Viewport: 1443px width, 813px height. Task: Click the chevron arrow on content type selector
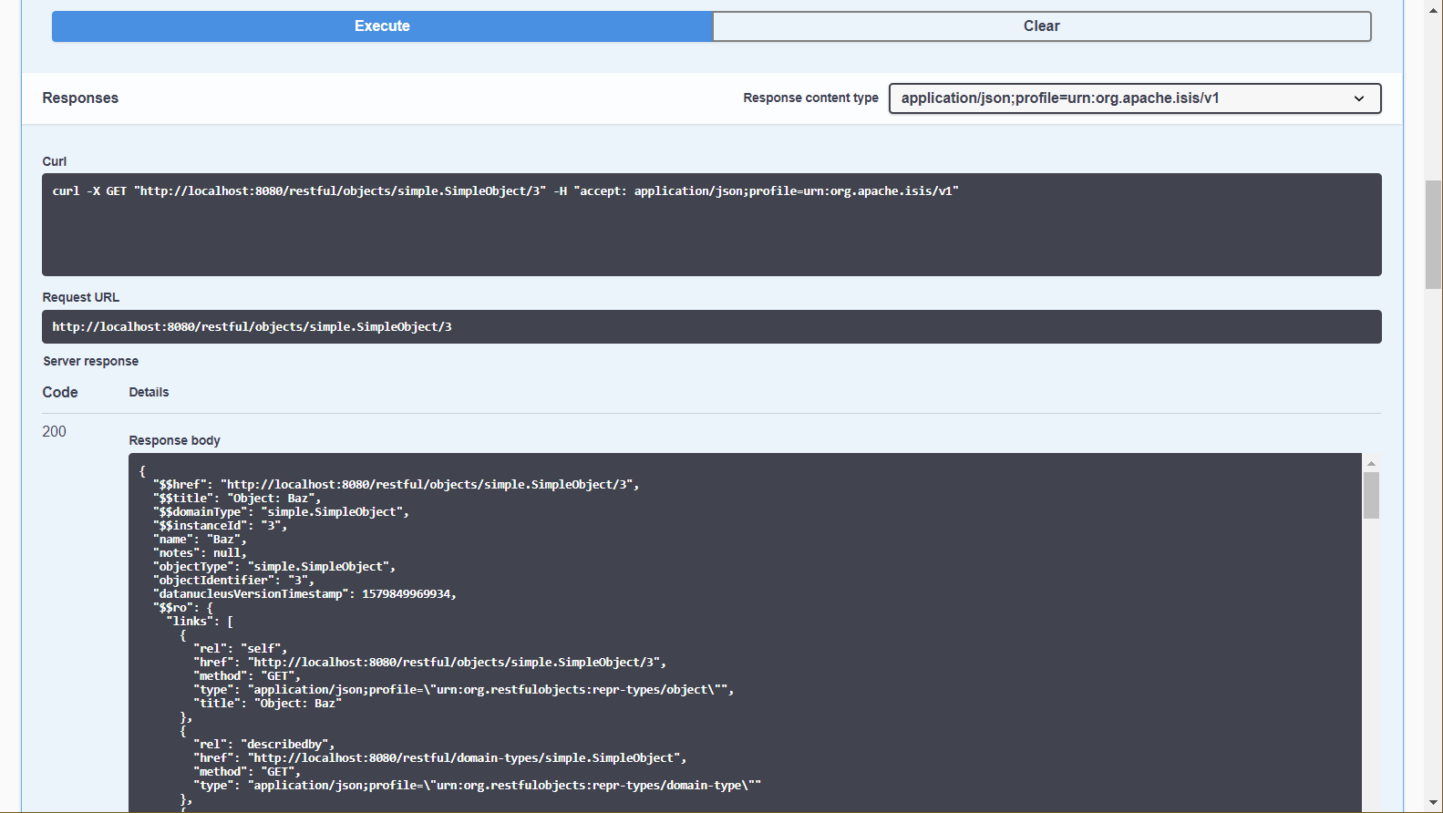click(1358, 98)
